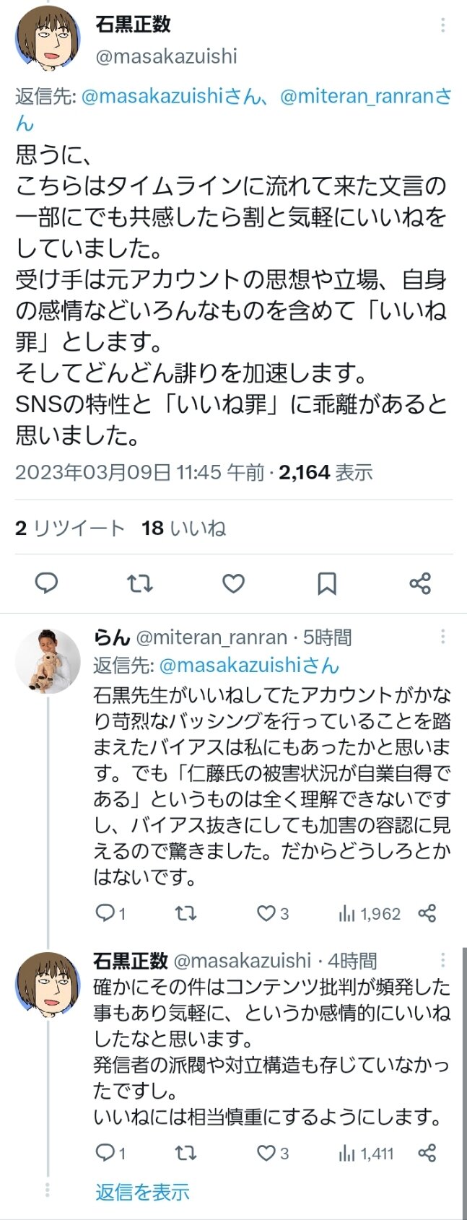Share 石黒正数's bottom reply
The width and height of the screenshot is (467, 1220).
click(x=427, y=1153)
